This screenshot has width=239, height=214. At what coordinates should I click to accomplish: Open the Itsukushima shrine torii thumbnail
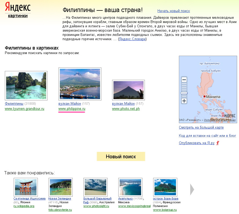pyautogui.click(x=26, y=187)
